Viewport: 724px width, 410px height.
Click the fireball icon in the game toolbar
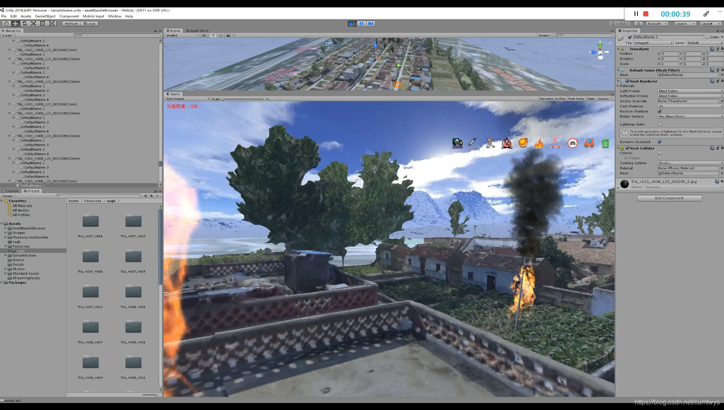pos(523,144)
